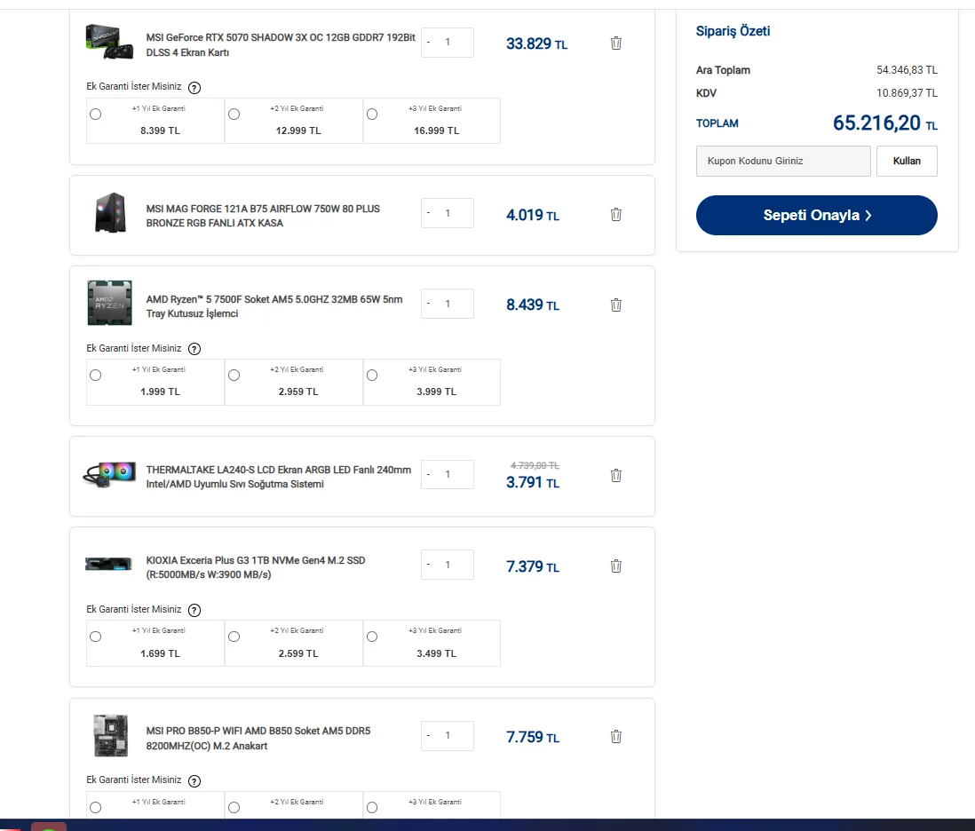Decrease quantity of MSI PRO B850-P motherboard
This screenshot has width=975, height=831.
click(x=428, y=736)
